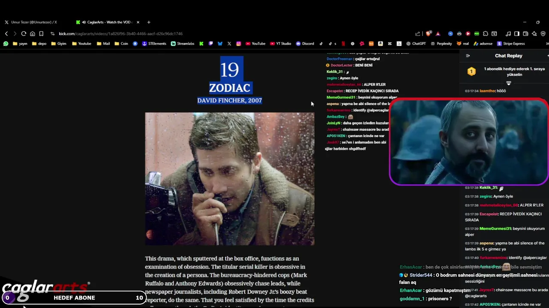Screen dimensions: 549x308
Task: Open Brave Shields lion icon
Action: (428, 33)
